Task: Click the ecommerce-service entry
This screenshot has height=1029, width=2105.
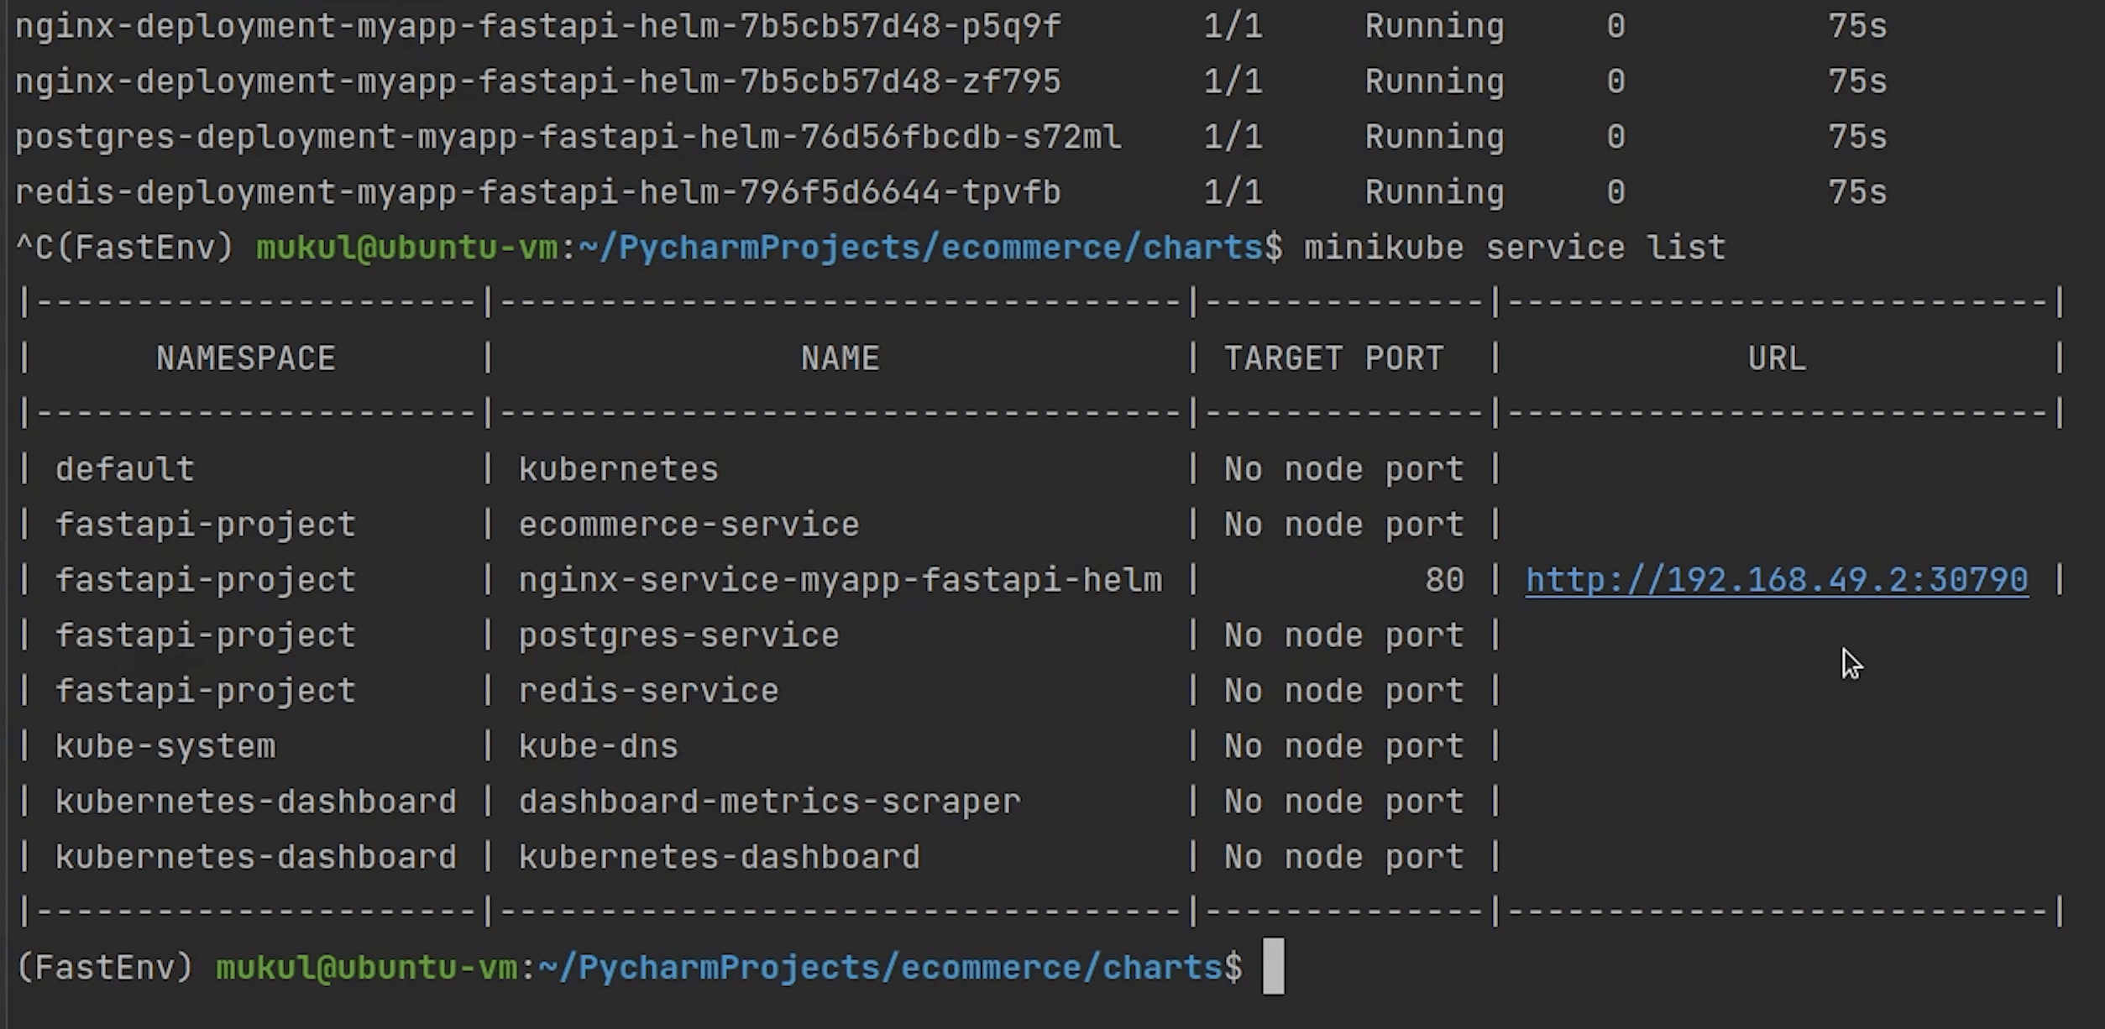Action: (x=689, y=525)
